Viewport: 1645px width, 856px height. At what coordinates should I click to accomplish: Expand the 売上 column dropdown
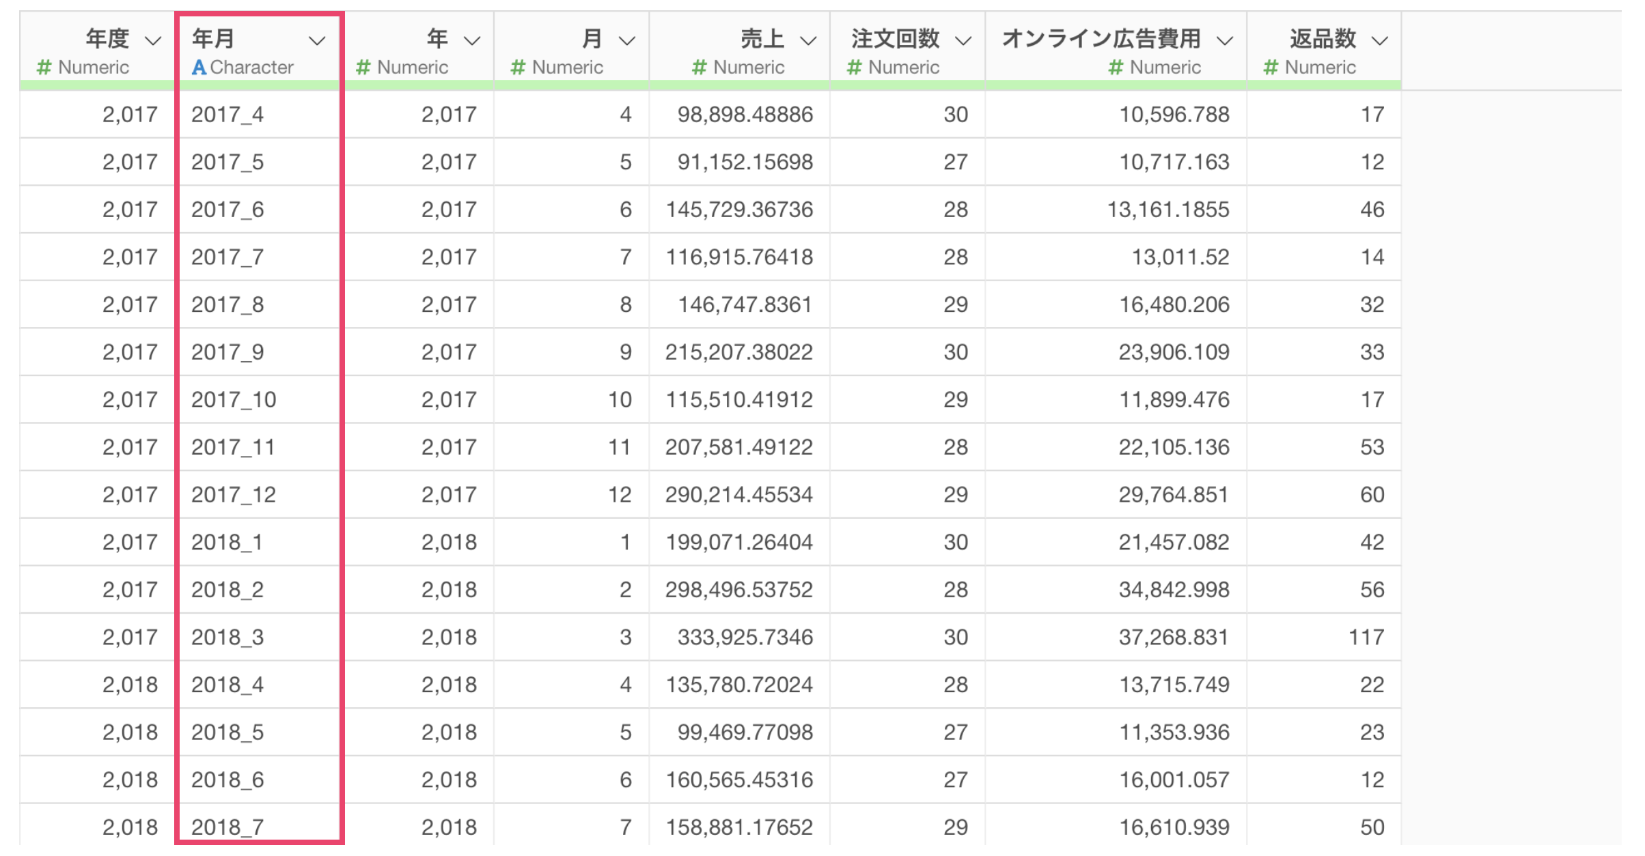808,41
